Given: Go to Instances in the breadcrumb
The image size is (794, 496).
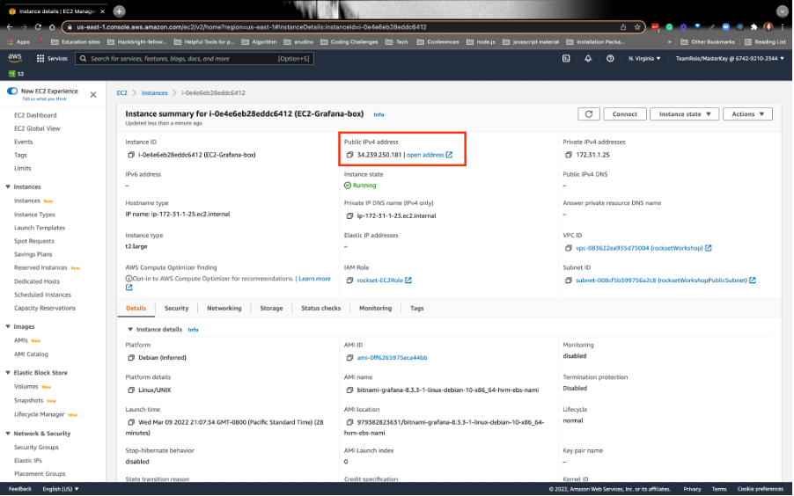Looking at the screenshot, I should pyautogui.click(x=154, y=93).
